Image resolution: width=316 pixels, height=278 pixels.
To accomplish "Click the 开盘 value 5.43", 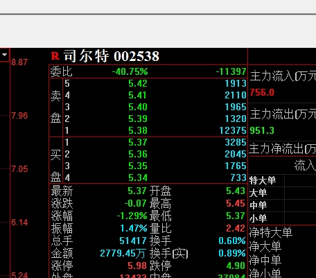I will click(236, 191).
